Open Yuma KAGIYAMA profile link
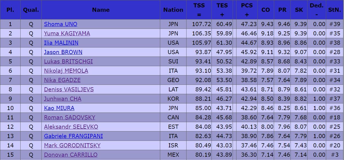 click(x=67, y=33)
